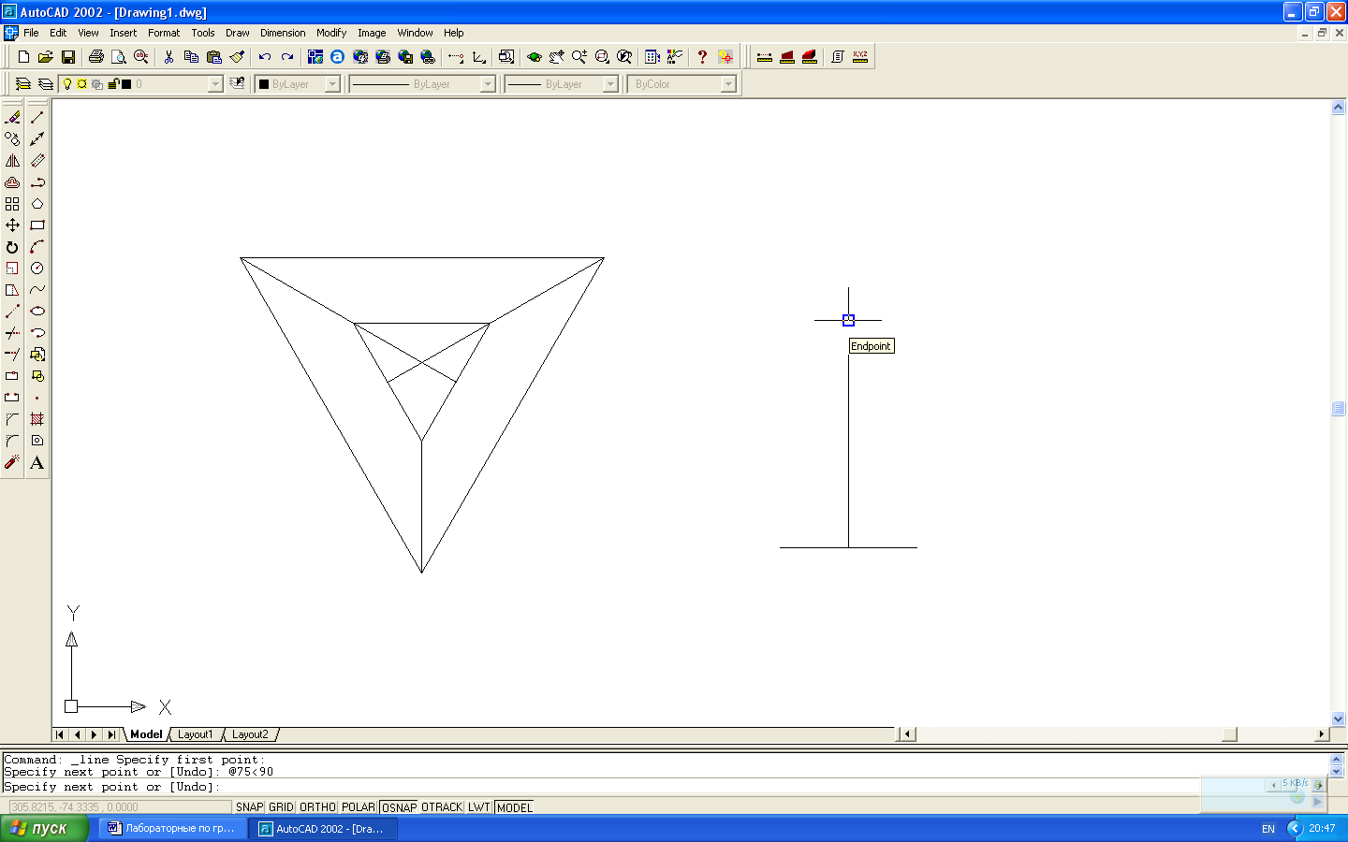Toggle layer 0 lock icon
Screen dimensions: 1348x842
[112, 84]
